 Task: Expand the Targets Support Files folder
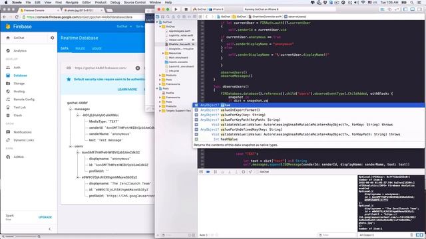tap(160, 111)
